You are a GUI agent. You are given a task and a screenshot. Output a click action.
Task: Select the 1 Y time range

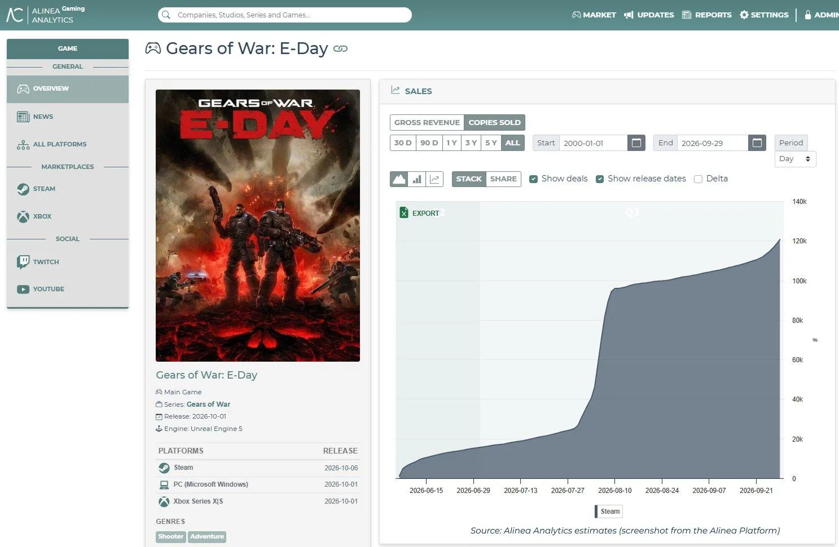pyautogui.click(x=452, y=143)
